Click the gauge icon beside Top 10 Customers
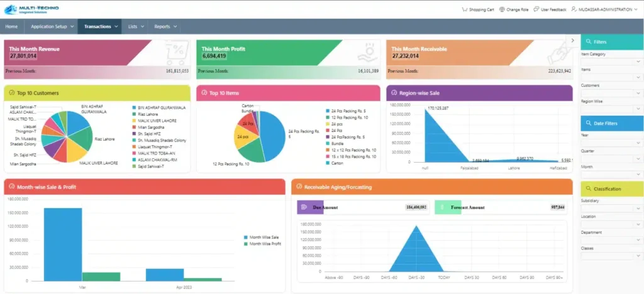This screenshot has height=294, width=644. tap(12, 93)
